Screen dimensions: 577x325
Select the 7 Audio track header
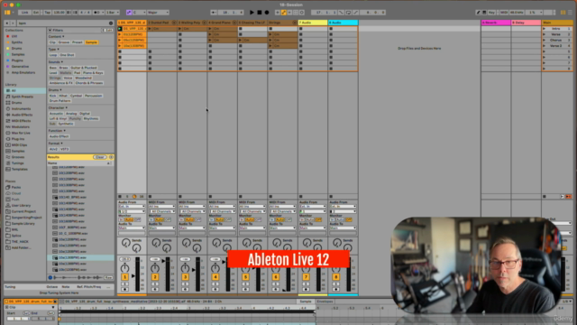click(x=313, y=23)
